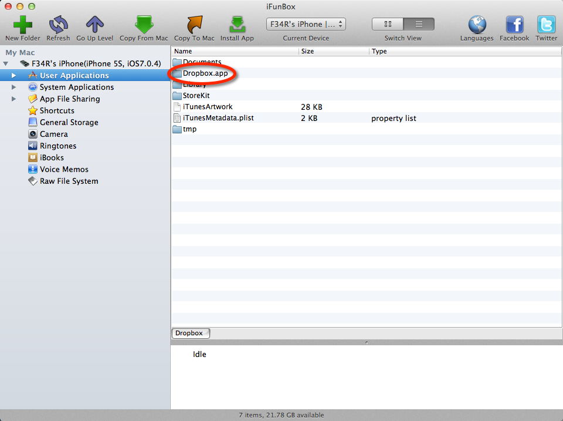Image resolution: width=563 pixels, height=421 pixels.
Task: Expand the System Applications triangle
Action: tap(13, 87)
